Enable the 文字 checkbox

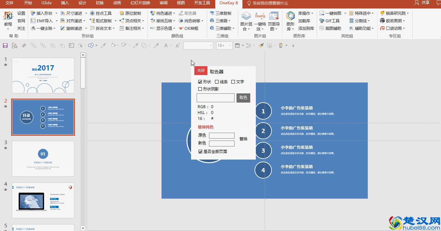point(233,82)
